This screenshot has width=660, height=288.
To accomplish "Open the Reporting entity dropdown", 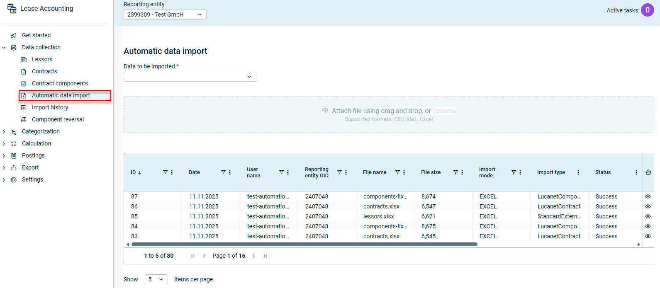I will tap(165, 15).
